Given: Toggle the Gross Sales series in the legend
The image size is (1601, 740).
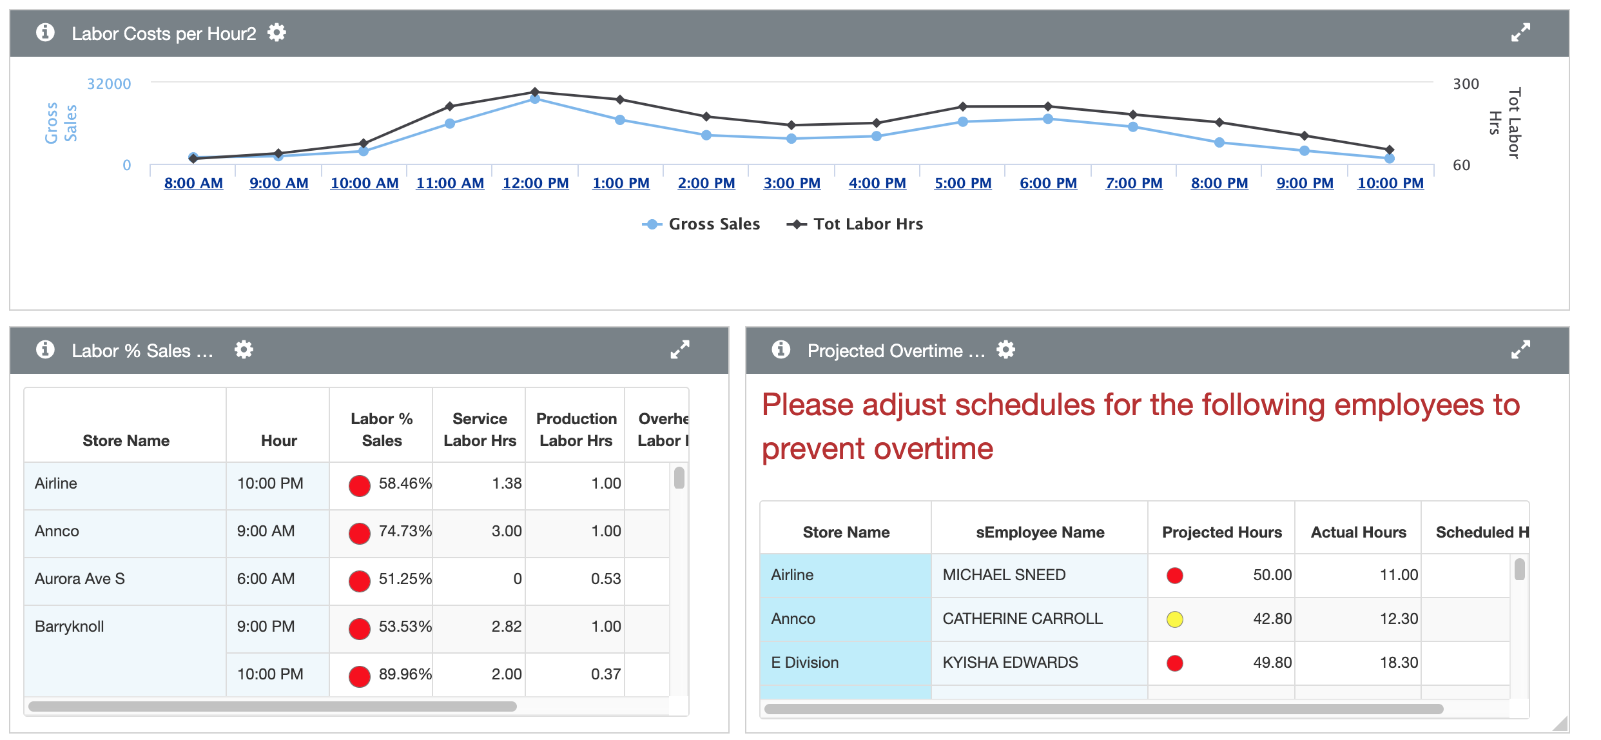Looking at the screenshot, I should point(701,224).
